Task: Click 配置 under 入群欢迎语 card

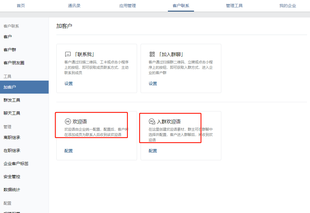Action: point(153,151)
